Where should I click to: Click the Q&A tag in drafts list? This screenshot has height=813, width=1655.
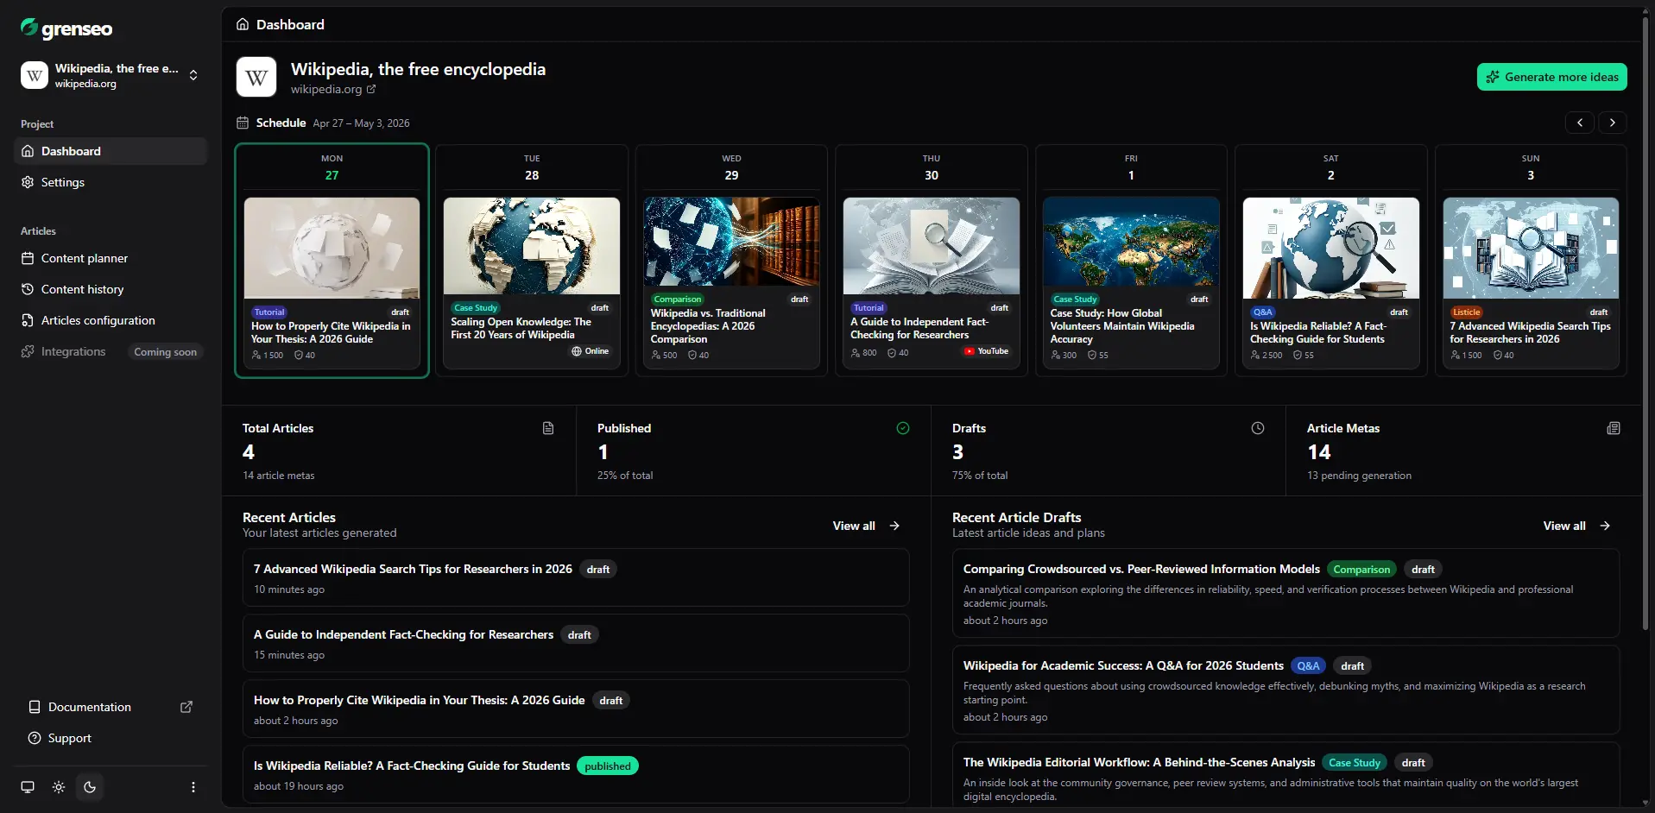(x=1308, y=666)
